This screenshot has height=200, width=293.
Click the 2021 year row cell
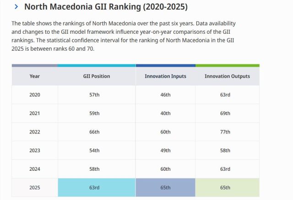(34, 113)
